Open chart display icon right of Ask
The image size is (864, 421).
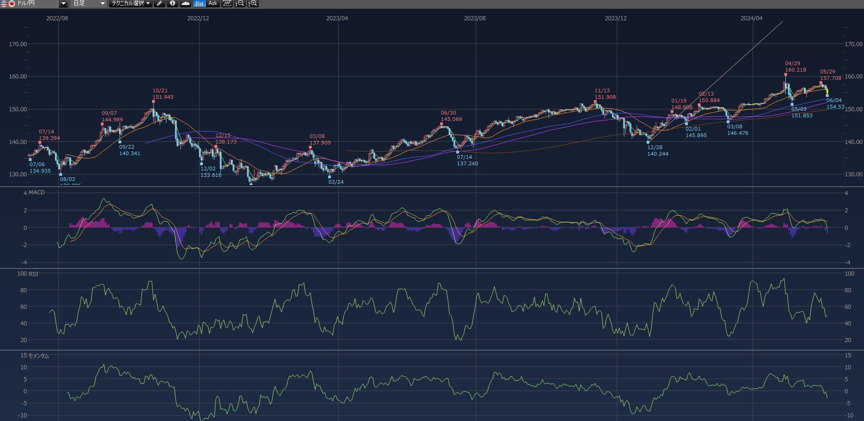226,4
